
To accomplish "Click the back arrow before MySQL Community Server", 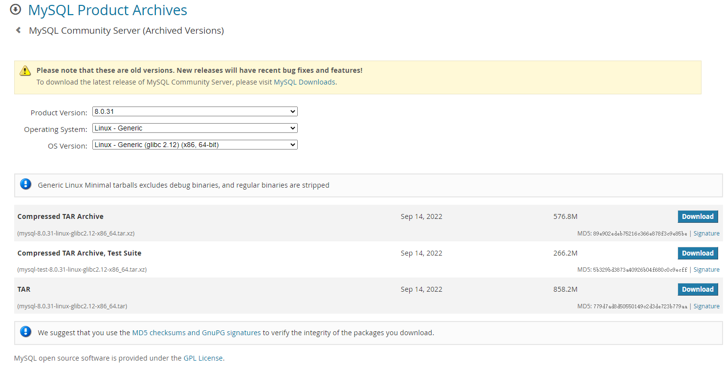I will 19,30.
